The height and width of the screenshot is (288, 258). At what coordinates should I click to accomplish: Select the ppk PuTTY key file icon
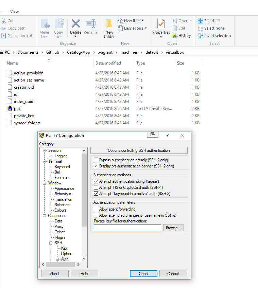click(10, 109)
